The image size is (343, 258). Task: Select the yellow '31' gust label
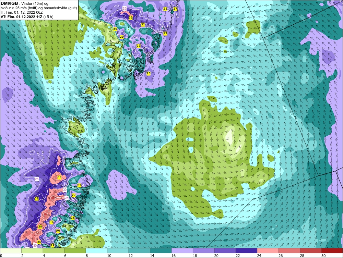51,222
